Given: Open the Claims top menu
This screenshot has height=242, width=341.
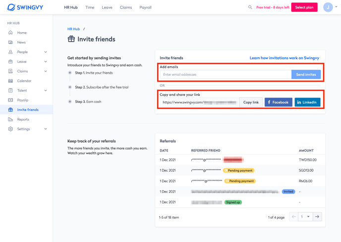Looking at the screenshot, I should pyautogui.click(x=126, y=7).
